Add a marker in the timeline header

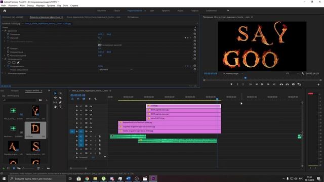(x=90, y=99)
